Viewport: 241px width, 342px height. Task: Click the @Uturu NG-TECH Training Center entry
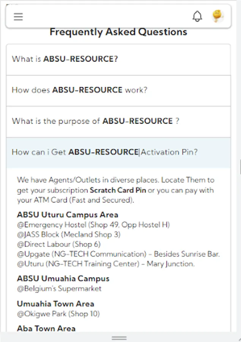pos(106,264)
